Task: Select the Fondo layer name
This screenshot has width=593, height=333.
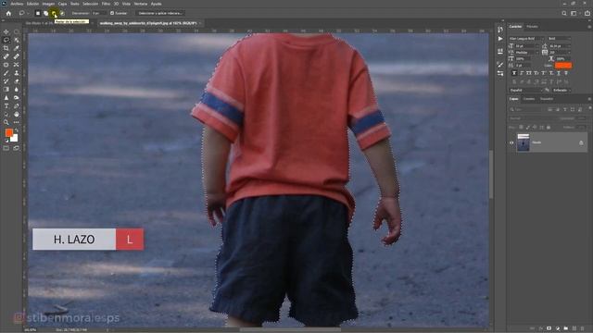Action: (536, 142)
